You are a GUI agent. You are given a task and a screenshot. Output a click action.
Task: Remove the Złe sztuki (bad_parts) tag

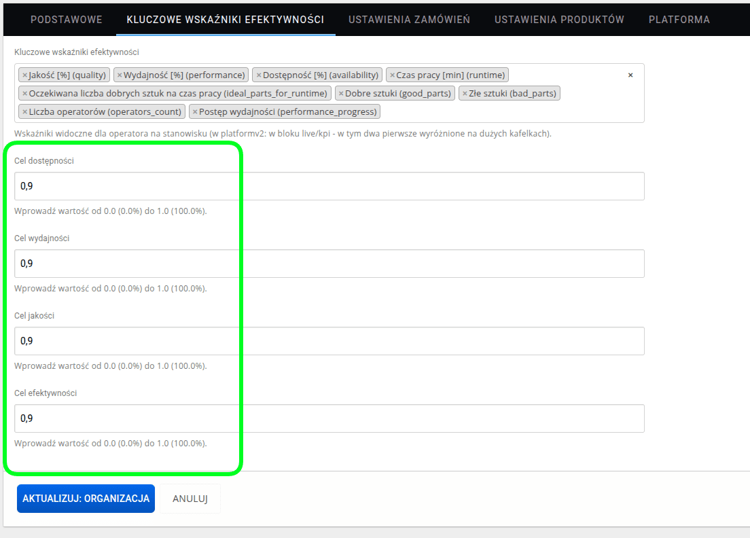tap(465, 94)
